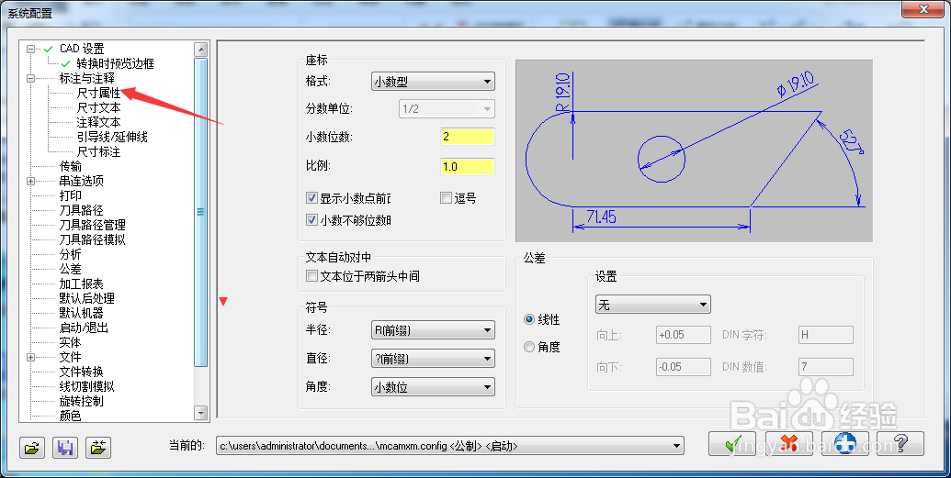Open the 角度 小数位 dropdown
Screen dimensions: 951x478
tap(433, 387)
